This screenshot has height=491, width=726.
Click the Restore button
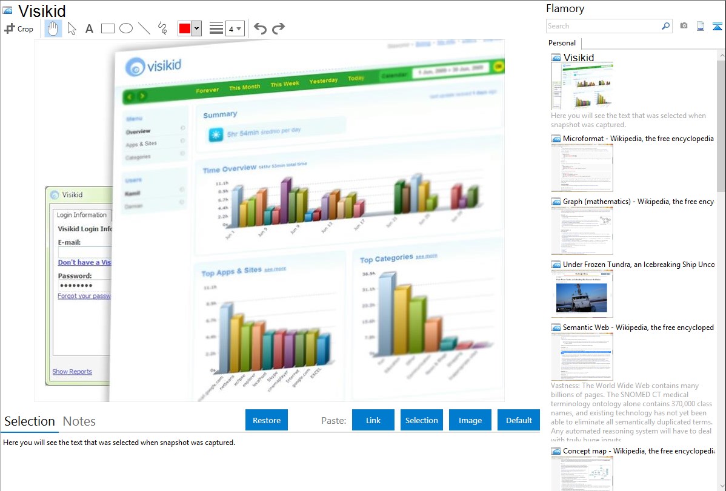(267, 420)
